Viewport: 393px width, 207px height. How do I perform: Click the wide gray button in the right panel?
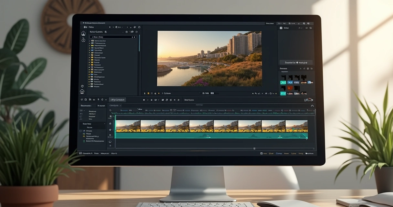coord(296,62)
